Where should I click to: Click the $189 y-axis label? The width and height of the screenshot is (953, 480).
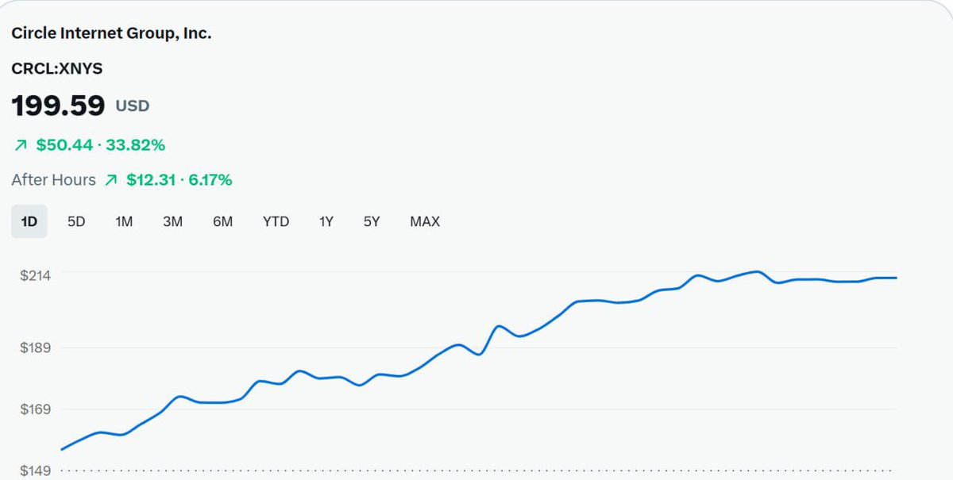point(36,348)
